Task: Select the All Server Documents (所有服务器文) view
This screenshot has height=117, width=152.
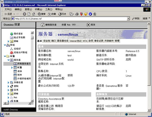Action: [x=22, y=64]
